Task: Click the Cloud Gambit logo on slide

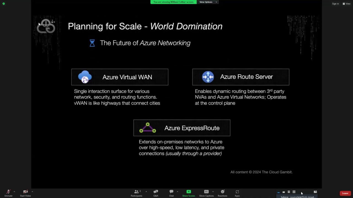Action: tap(46, 26)
